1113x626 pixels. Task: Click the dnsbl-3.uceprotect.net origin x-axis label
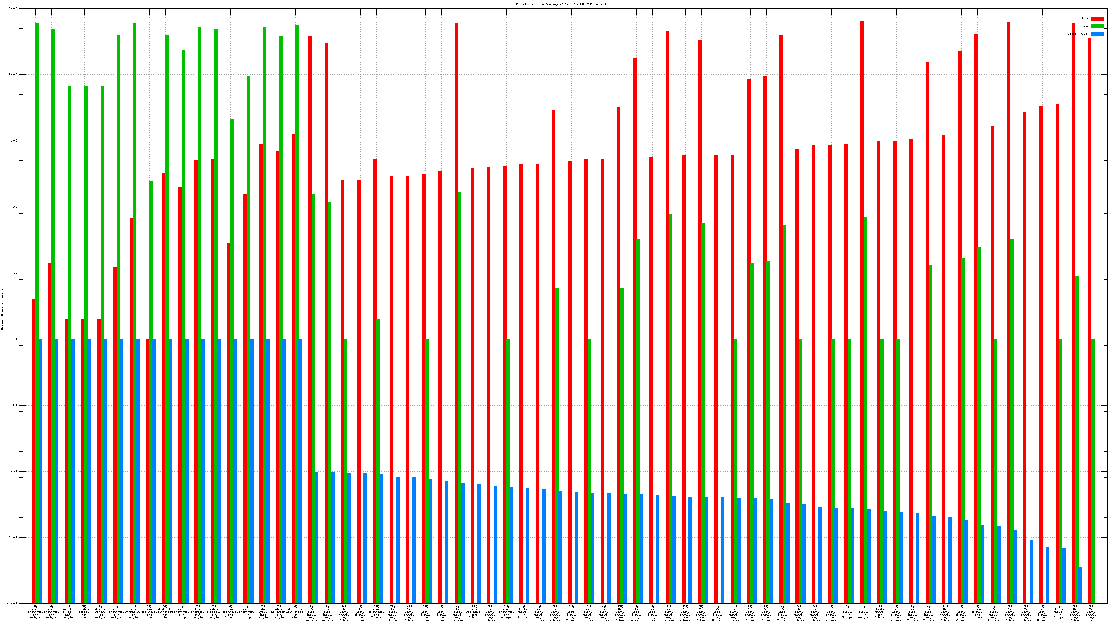[x=295, y=612]
